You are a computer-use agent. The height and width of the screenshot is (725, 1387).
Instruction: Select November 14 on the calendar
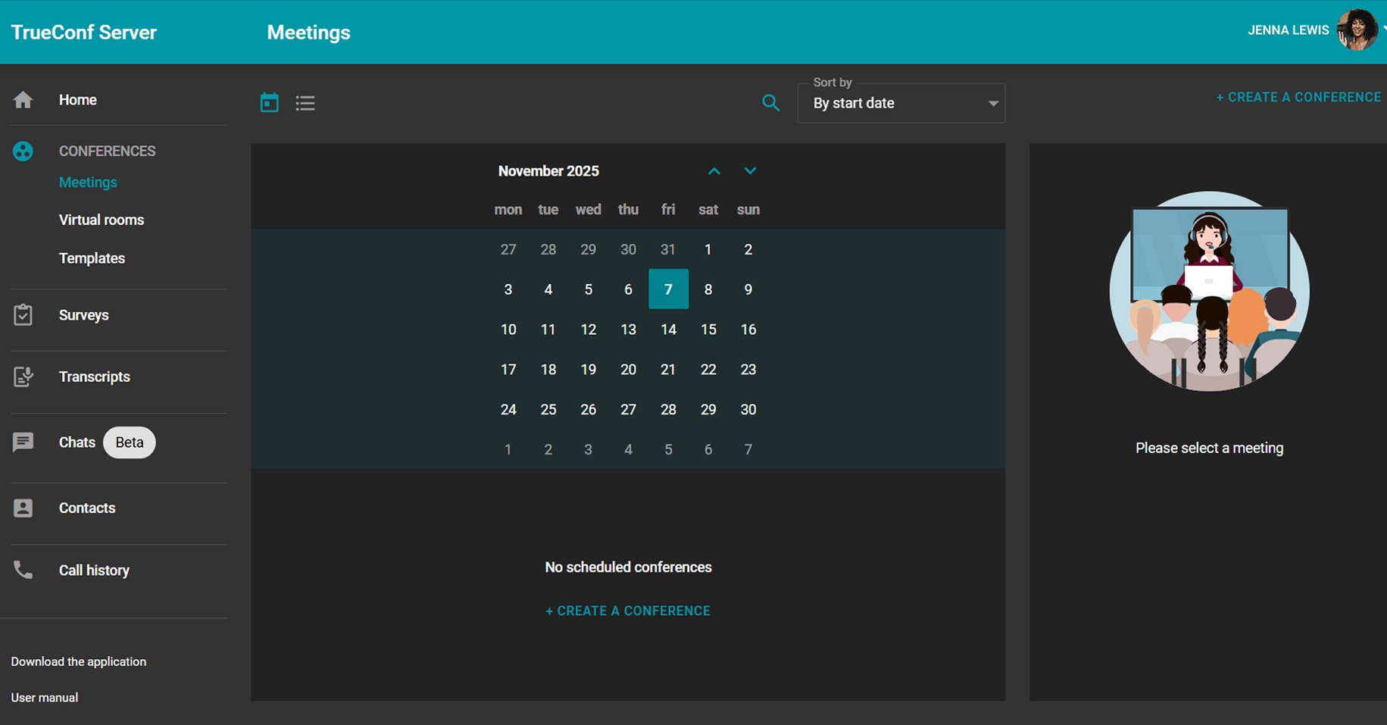pyautogui.click(x=668, y=330)
